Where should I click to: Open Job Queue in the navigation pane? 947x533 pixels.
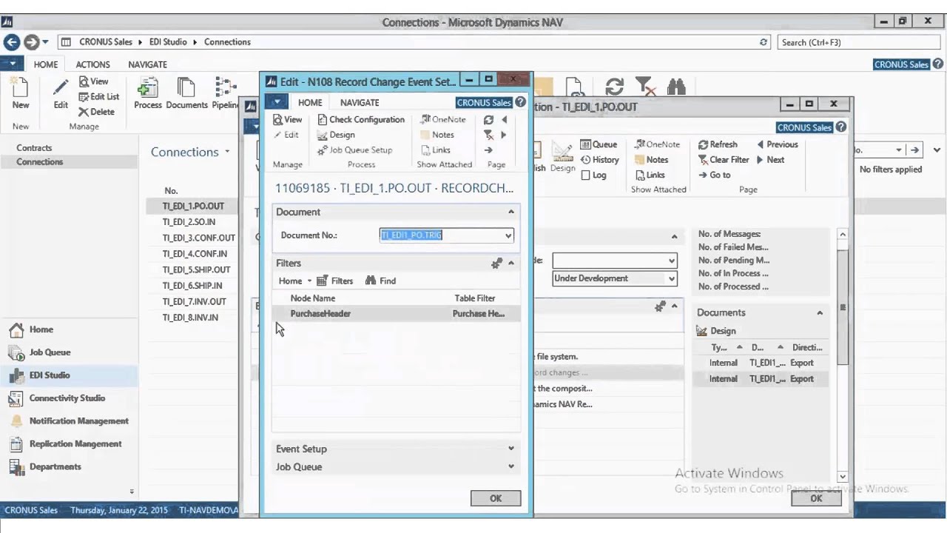point(50,352)
